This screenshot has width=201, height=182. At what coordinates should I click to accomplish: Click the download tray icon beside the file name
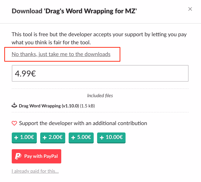click(15, 106)
